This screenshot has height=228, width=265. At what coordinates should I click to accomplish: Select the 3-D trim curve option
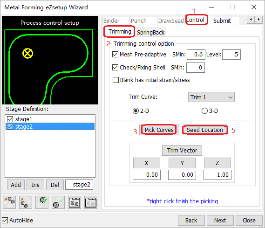pos(204,111)
